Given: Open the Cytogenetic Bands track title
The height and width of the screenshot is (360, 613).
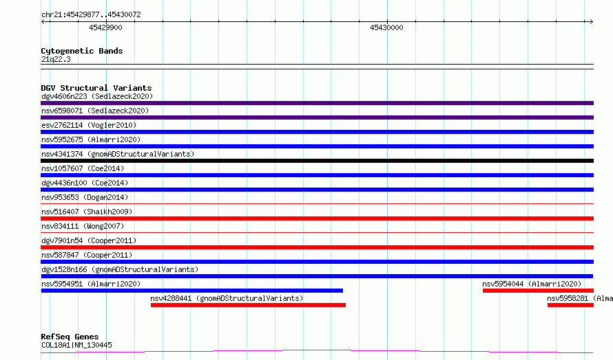Looking at the screenshot, I should point(82,51).
